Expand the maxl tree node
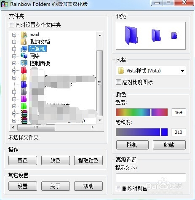Screen dimensions: 195x200 [x=14, y=35]
